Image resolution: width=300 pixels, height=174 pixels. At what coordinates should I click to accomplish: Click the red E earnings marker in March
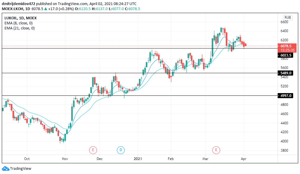coord(216,150)
